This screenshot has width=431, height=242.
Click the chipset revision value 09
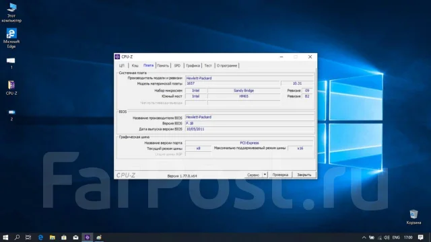click(307, 91)
